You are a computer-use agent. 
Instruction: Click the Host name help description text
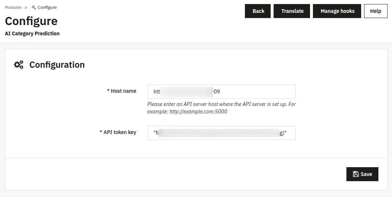(x=221, y=108)
